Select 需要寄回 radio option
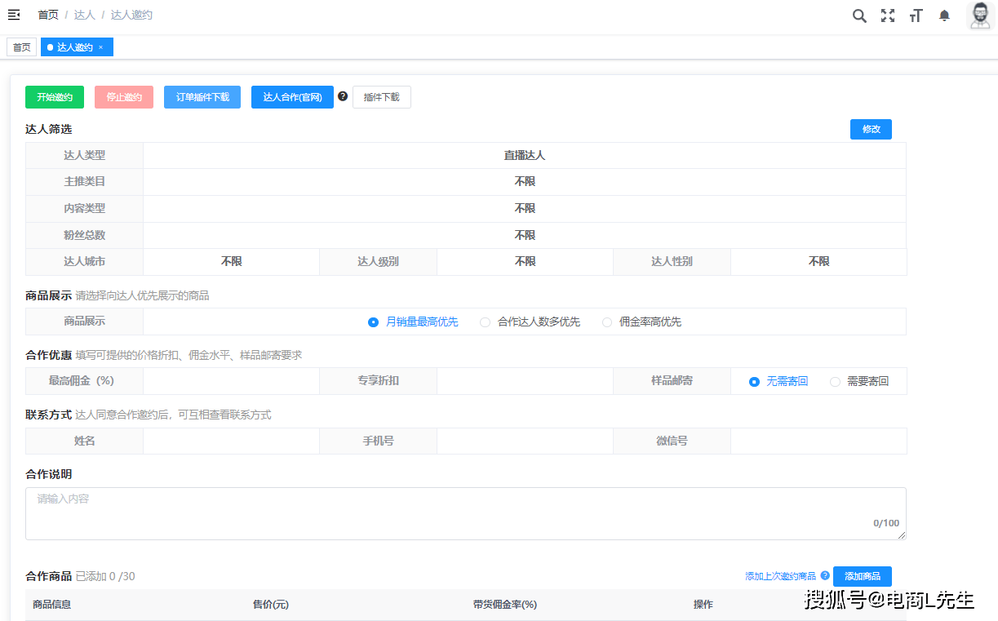 [x=858, y=381]
